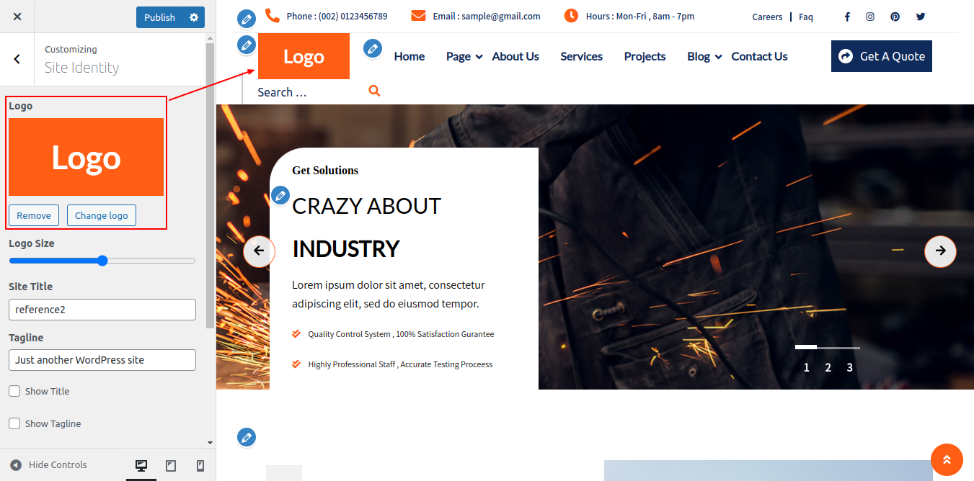This screenshot has width=974, height=481.
Task: Toggle Hide Controls in the footer
Action: click(x=48, y=465)
